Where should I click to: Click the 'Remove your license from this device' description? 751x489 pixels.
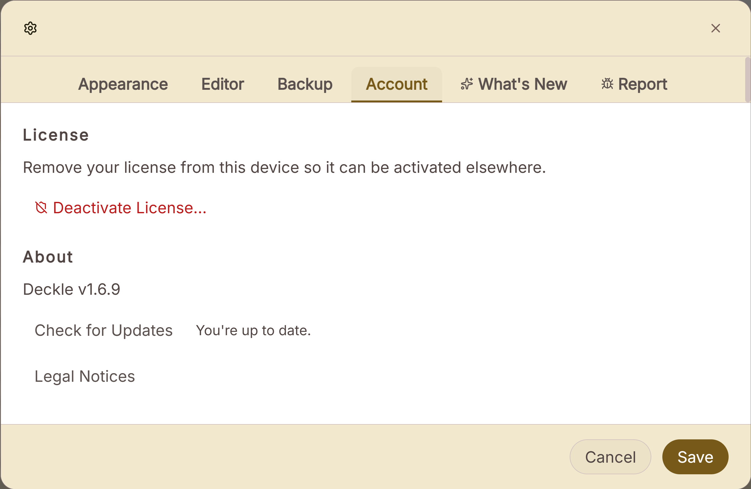click(x=284, y=167)
